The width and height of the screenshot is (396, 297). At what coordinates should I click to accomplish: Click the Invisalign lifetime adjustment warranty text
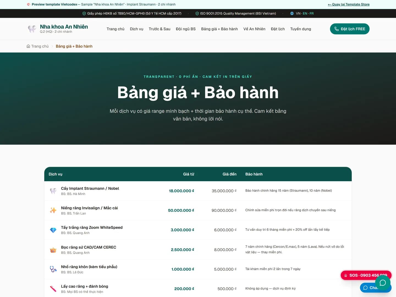(290, 210)
